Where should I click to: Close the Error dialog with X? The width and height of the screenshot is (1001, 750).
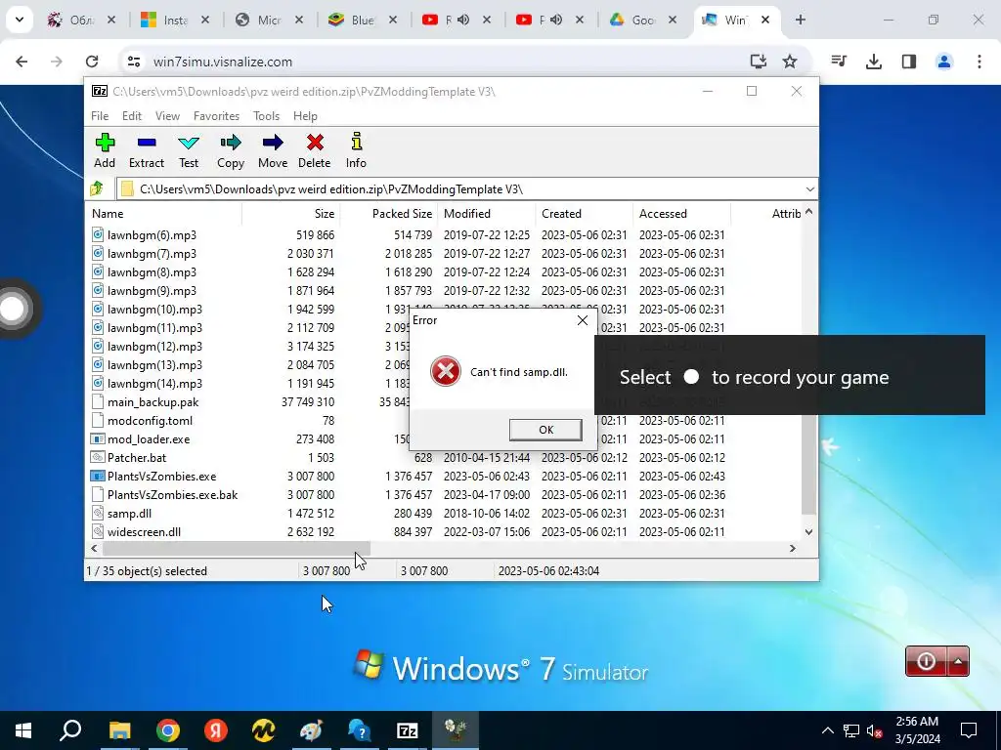(583, 320)
